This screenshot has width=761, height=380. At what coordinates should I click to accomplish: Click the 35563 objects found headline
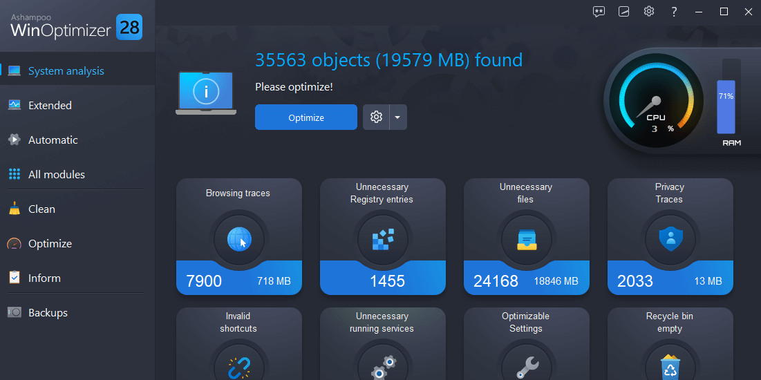point(388,59)
